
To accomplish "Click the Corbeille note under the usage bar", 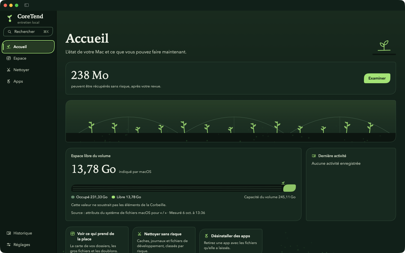I will coord(119,205).
